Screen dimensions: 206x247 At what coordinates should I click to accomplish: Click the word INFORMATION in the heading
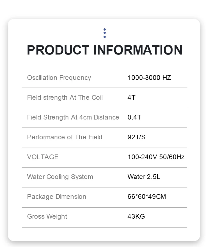point(138,50)
